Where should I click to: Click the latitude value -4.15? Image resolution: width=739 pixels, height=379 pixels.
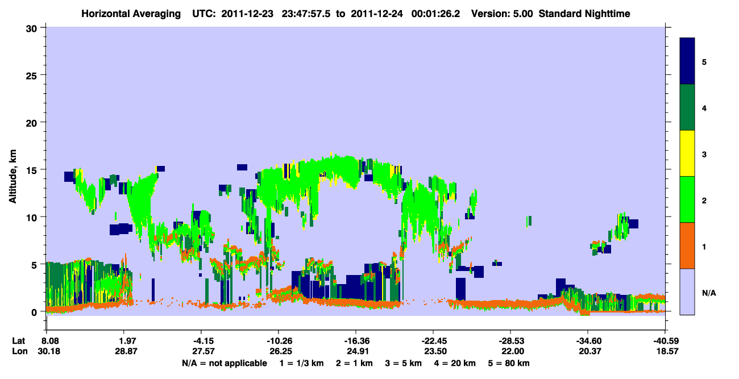(201, 341)
